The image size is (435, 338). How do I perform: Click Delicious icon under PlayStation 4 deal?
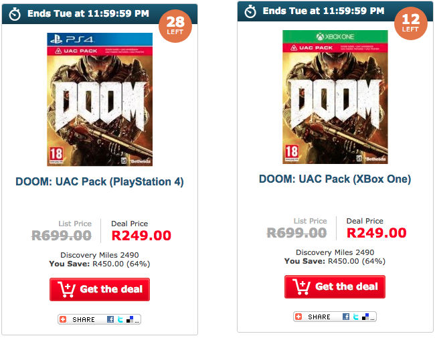pos(130,319)
